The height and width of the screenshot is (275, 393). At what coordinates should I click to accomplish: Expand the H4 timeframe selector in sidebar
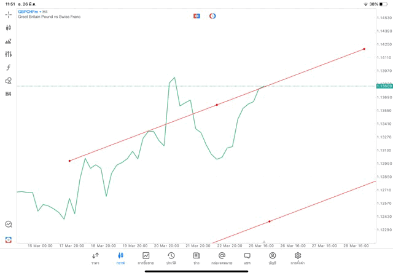[x=9, y=94]
